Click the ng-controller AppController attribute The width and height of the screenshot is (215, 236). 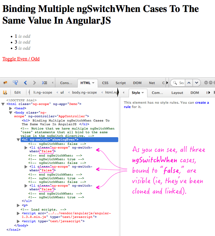(x=57, y=116)
